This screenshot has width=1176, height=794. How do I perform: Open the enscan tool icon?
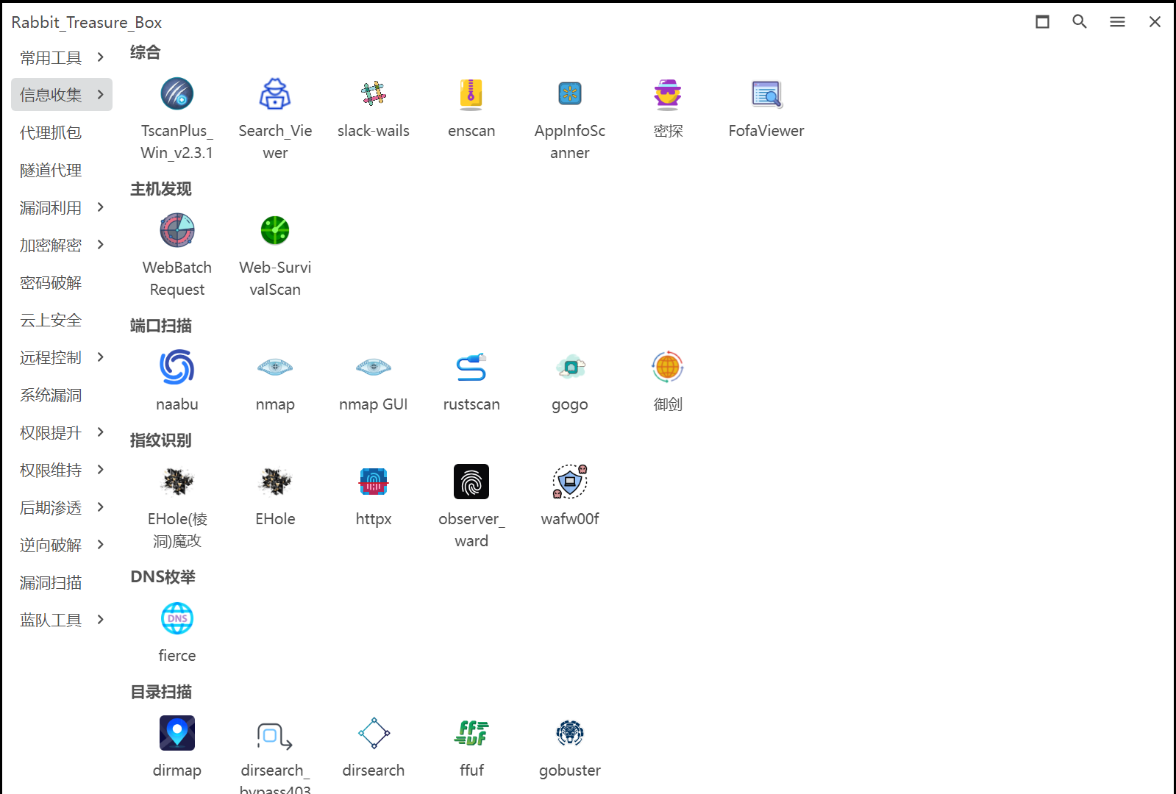pyautogui.click(x=471, y=94)
